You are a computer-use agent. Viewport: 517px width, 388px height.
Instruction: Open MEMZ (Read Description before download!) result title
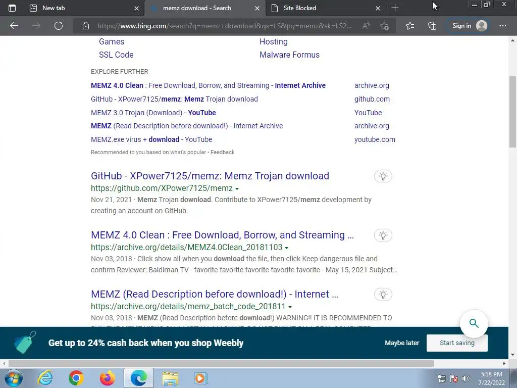[x=215, y=294]
